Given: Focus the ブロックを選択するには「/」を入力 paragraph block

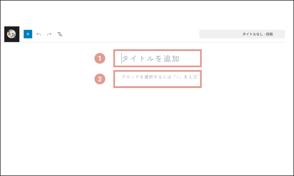Looking at the screenshot, I should 158,79.
